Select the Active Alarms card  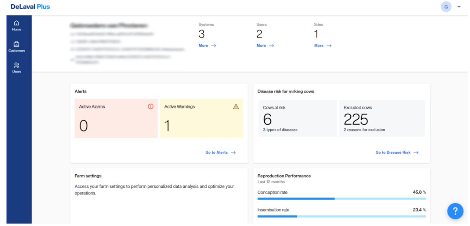(x=116, y=118)
